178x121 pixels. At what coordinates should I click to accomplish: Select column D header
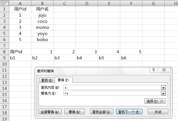[x=87, y=3]
